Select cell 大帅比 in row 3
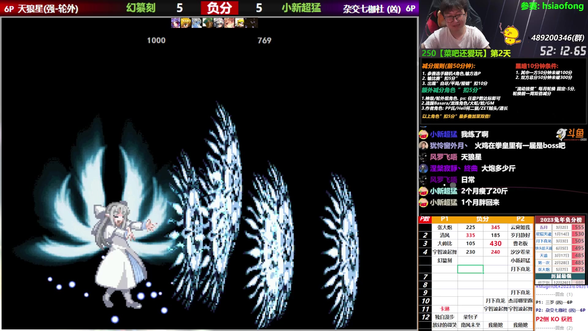The width and height of the screenshot is (588, 331). pyautogui.click(x=445, y=244)
